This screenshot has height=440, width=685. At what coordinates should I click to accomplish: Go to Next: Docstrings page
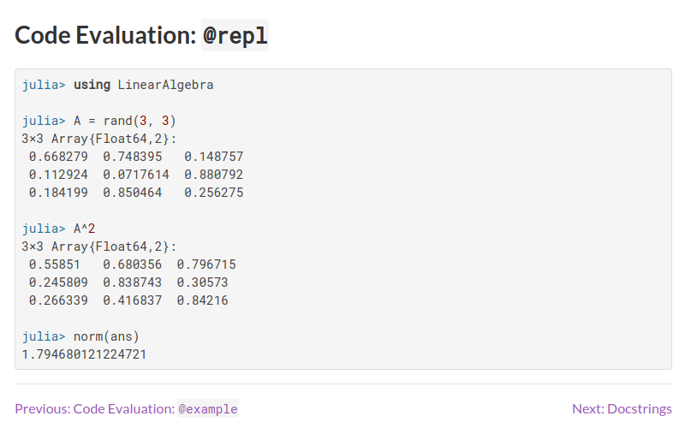(x=621, y=409)
